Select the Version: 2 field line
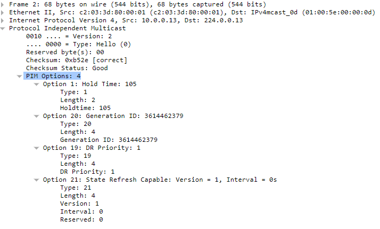The width and height of the screenshot is (380, 229). 69,37
